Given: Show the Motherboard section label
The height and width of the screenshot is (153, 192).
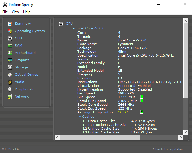Looking at the screenshot, I should click(25, 53).
